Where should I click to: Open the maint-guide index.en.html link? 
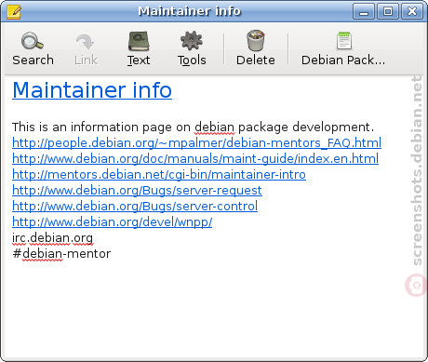pyautogui.click(x=195, y=159)
